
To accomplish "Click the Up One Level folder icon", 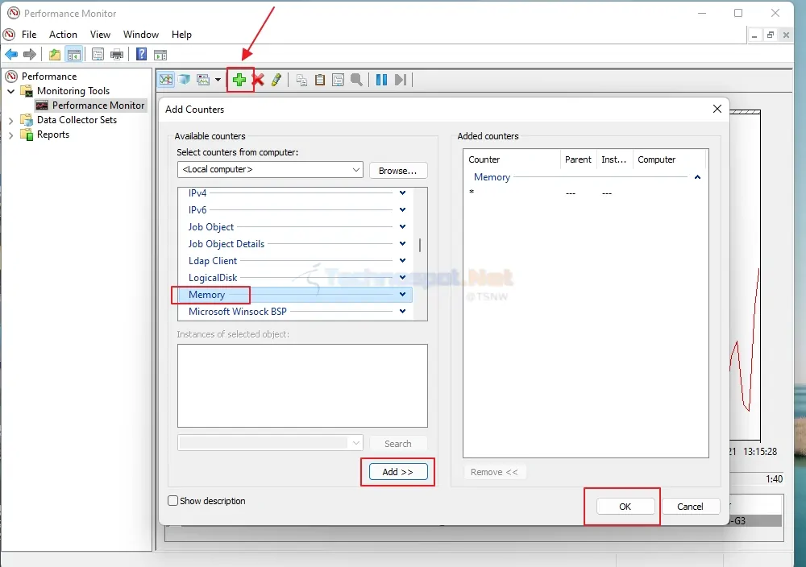I will point(55,55).
